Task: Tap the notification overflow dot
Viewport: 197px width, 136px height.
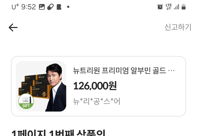Action: 68,7
